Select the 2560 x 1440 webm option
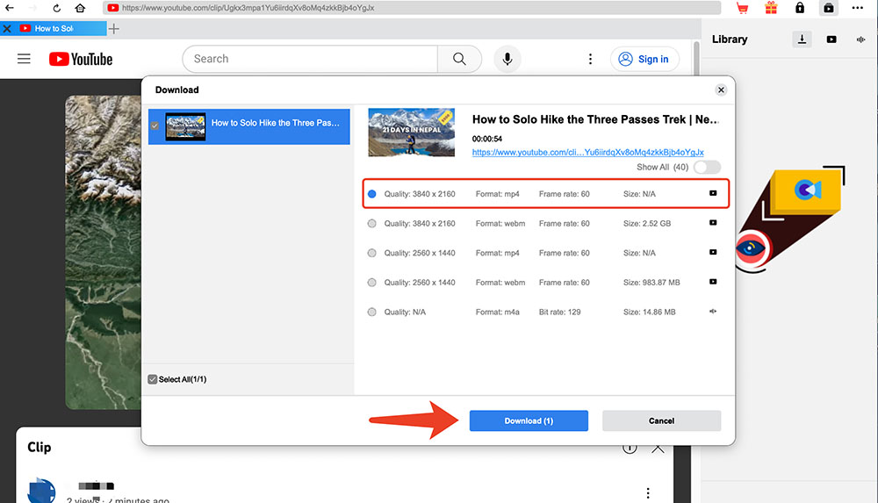Screen dimensions: 878x503 [x=372, y=283]
